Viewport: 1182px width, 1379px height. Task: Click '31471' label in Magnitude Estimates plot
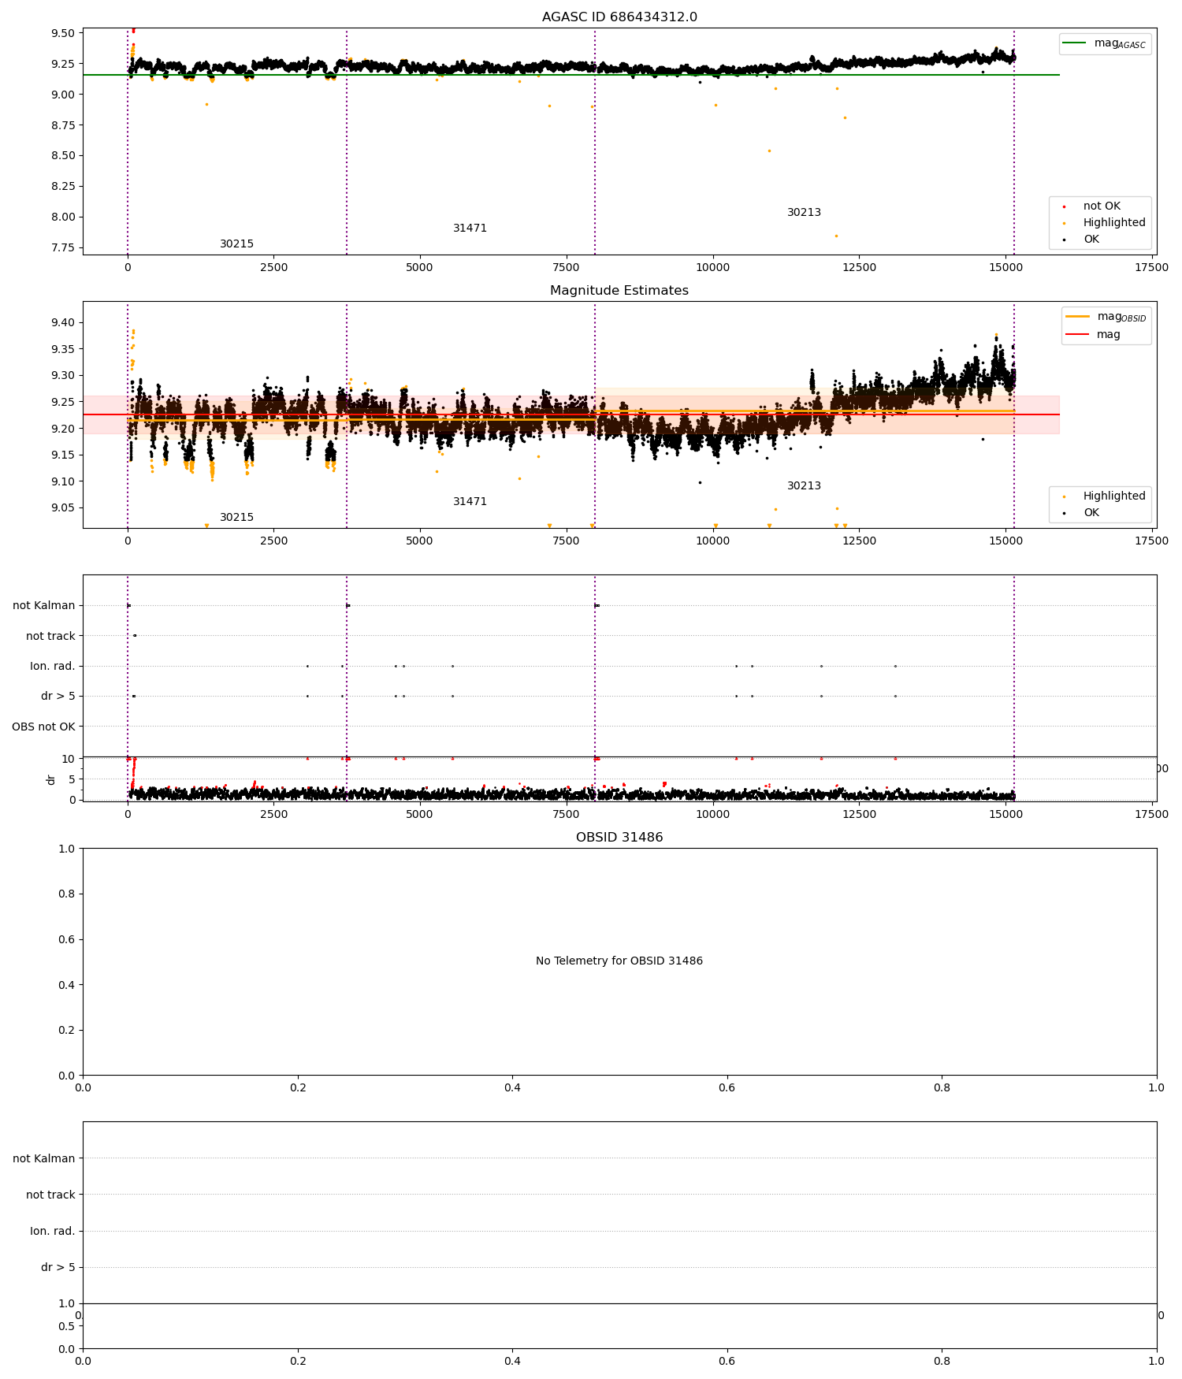coord(470,502)
